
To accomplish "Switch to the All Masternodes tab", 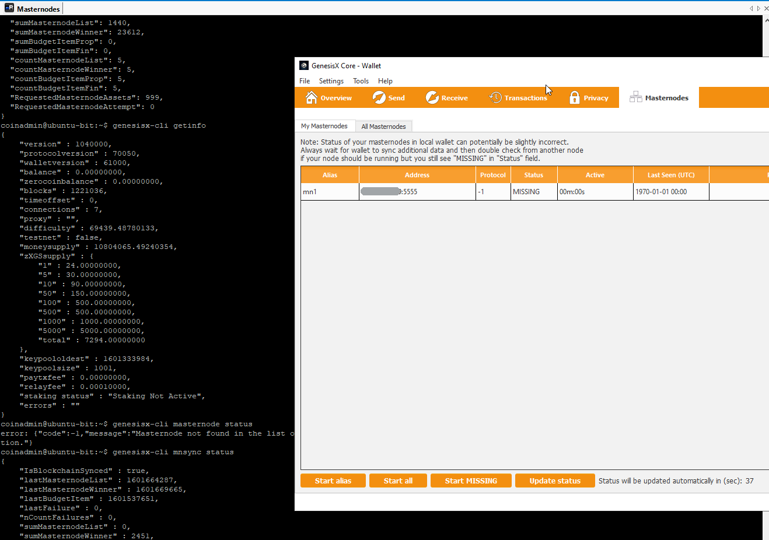I will [383, 127].
